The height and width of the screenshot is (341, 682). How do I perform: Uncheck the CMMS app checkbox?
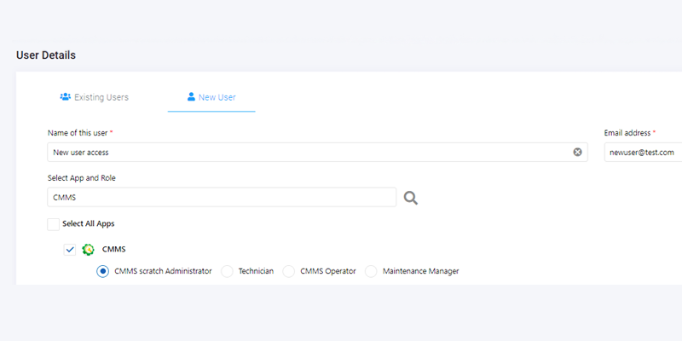tap(70, 250)
